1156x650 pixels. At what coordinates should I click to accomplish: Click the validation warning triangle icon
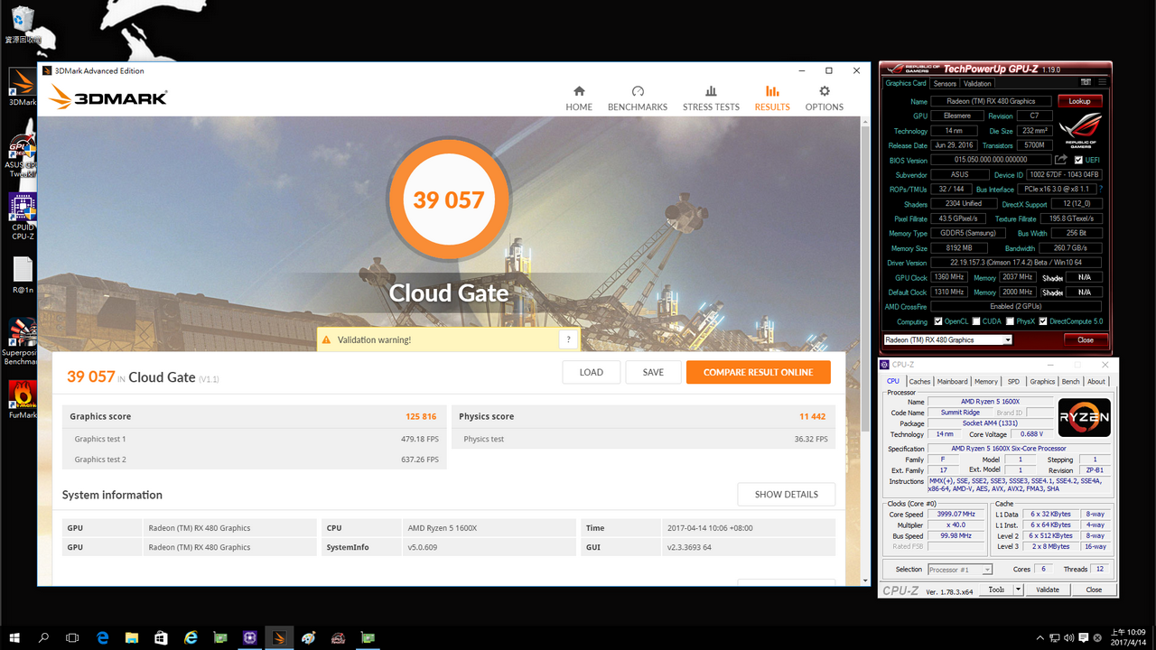click(x=326, y=339)
